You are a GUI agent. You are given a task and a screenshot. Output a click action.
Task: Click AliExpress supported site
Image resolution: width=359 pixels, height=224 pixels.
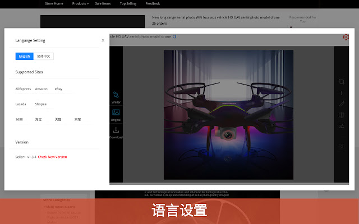point(23,89)
